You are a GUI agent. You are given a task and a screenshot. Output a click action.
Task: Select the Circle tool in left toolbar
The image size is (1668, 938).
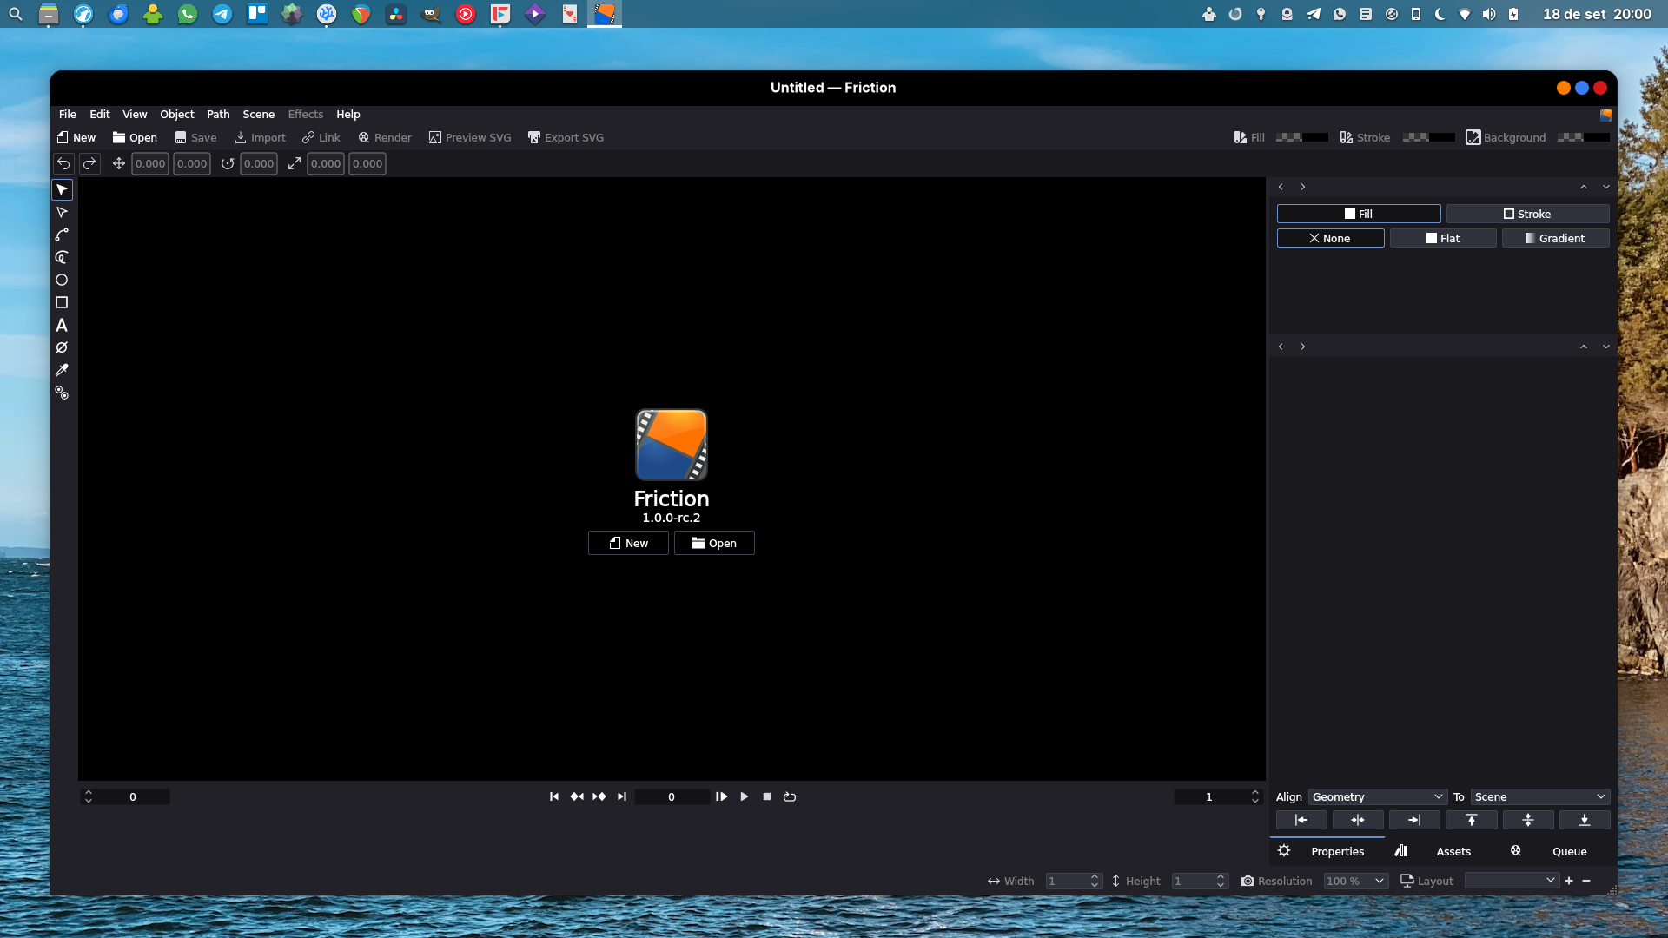tap(62, 280)
